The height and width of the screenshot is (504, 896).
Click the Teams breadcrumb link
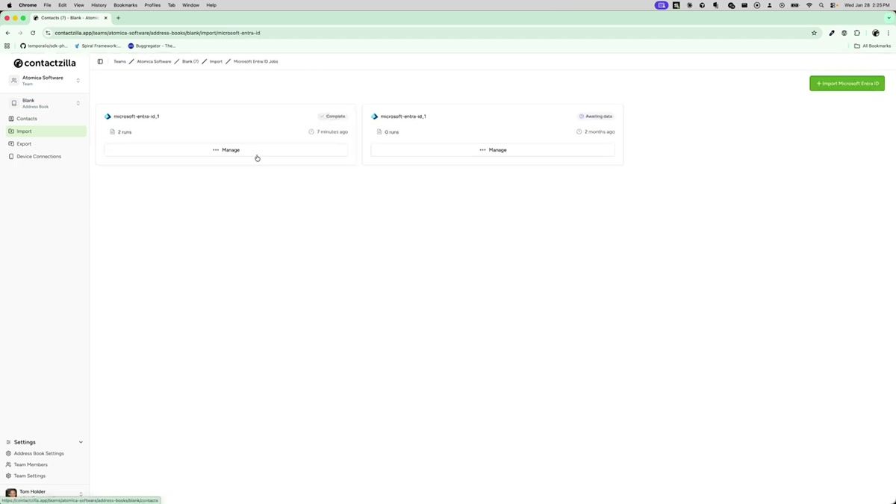[x=119, y=61]
